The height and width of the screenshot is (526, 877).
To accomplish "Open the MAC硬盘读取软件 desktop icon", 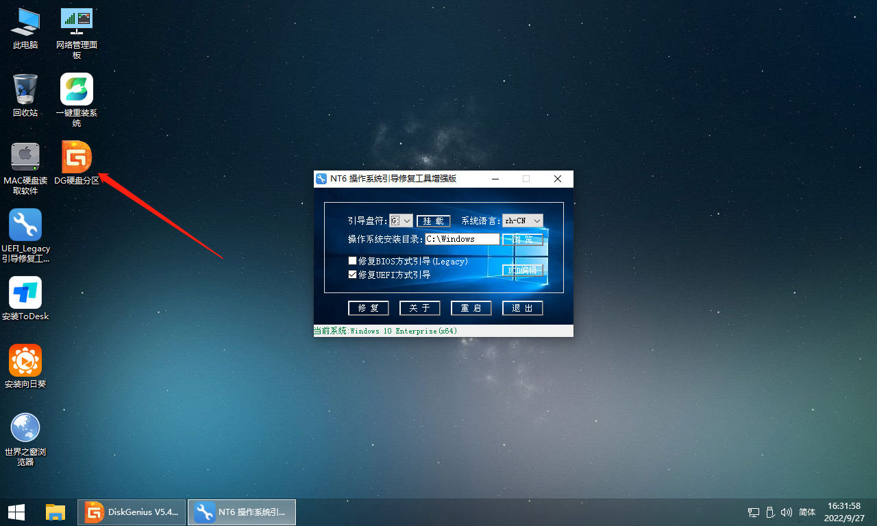I will point(25,158).
